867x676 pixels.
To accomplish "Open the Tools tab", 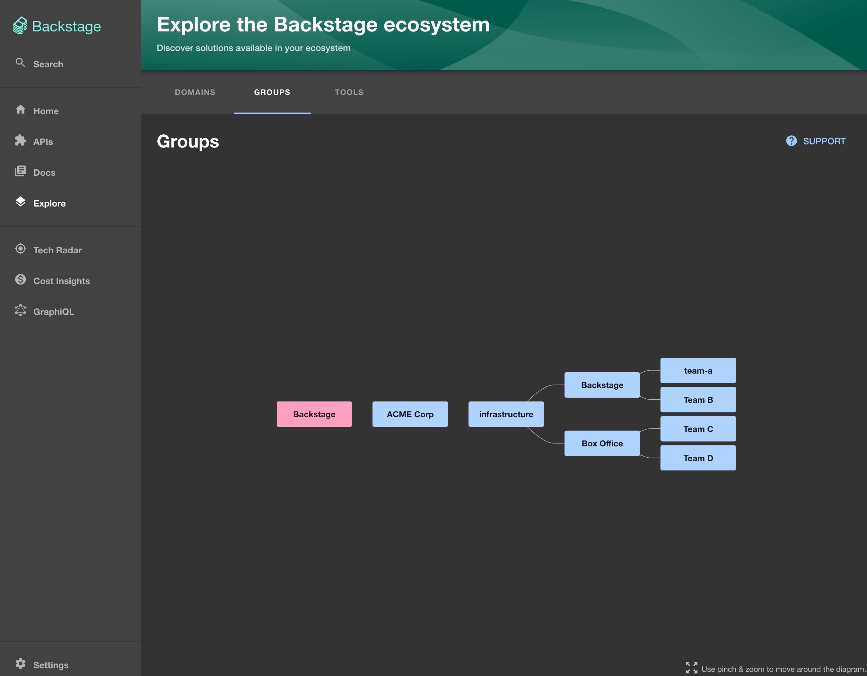I will click(349, 92).
